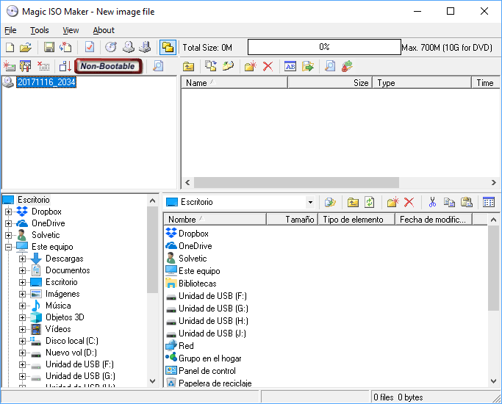Image resolution: width=502 pixels, height=404 pixels.
Task: Click the load boot image icon
Action: click(10, 66)
